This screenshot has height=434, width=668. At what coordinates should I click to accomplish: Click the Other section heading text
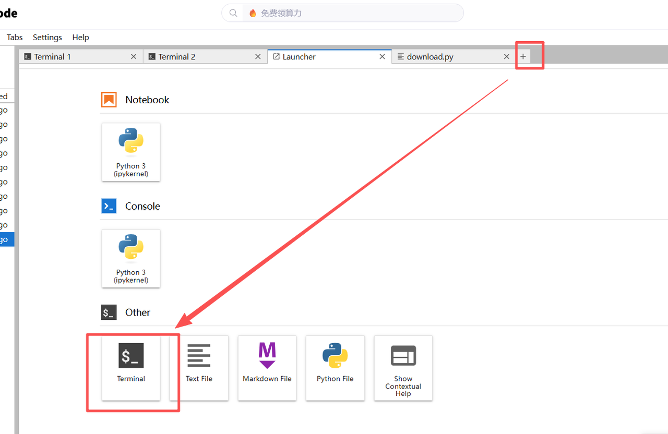pyautogui.click(x=138, y=312)
